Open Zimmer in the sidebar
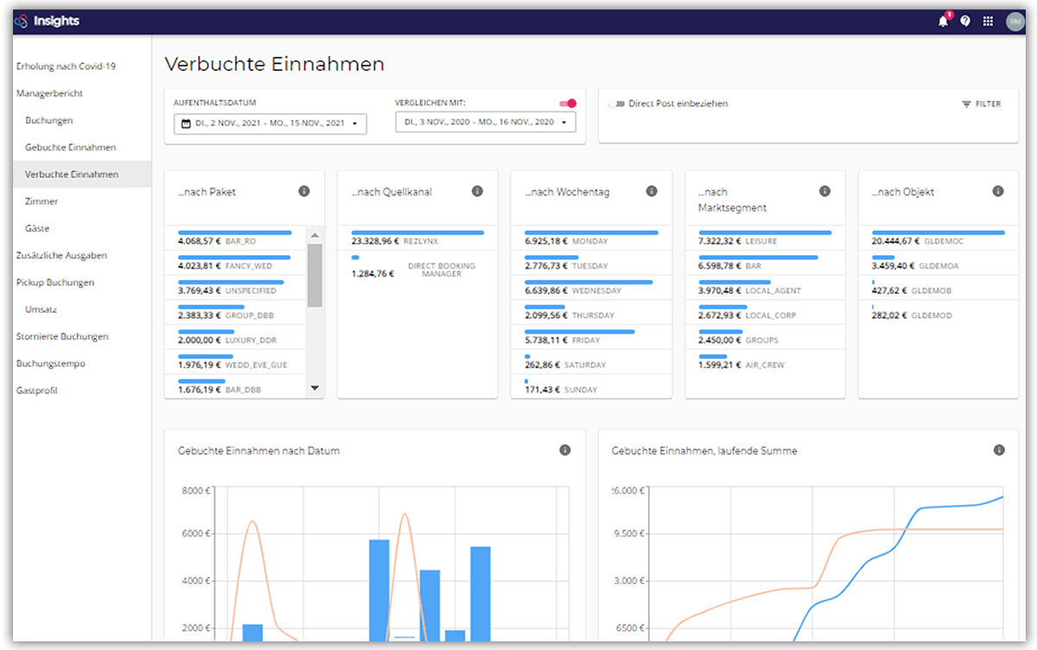The height and width of the screenshot is (650, 1037). tap(41, 201)
